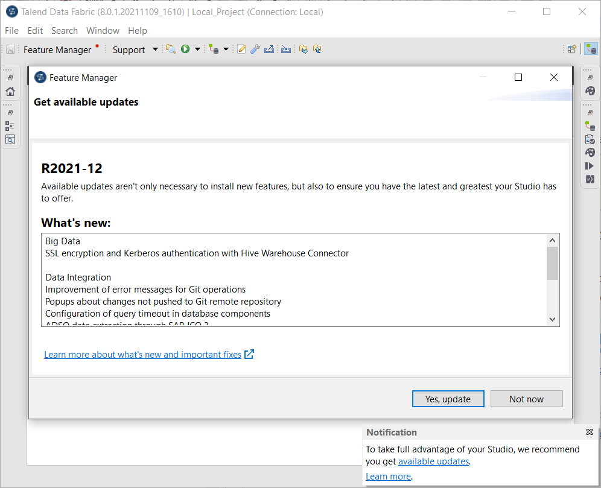Open the clipboard checklist icon in right sidebar
The height and width of the screenshot is (488, 601).
(x=590, y=139)
